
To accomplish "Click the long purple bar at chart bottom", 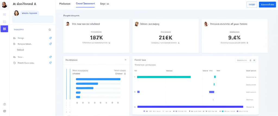I will [190, 107].
